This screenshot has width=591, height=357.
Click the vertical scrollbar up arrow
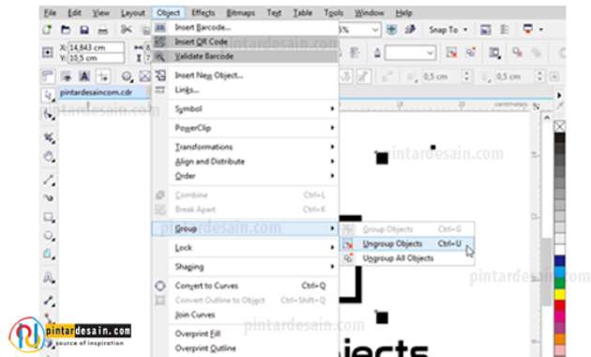547,117
